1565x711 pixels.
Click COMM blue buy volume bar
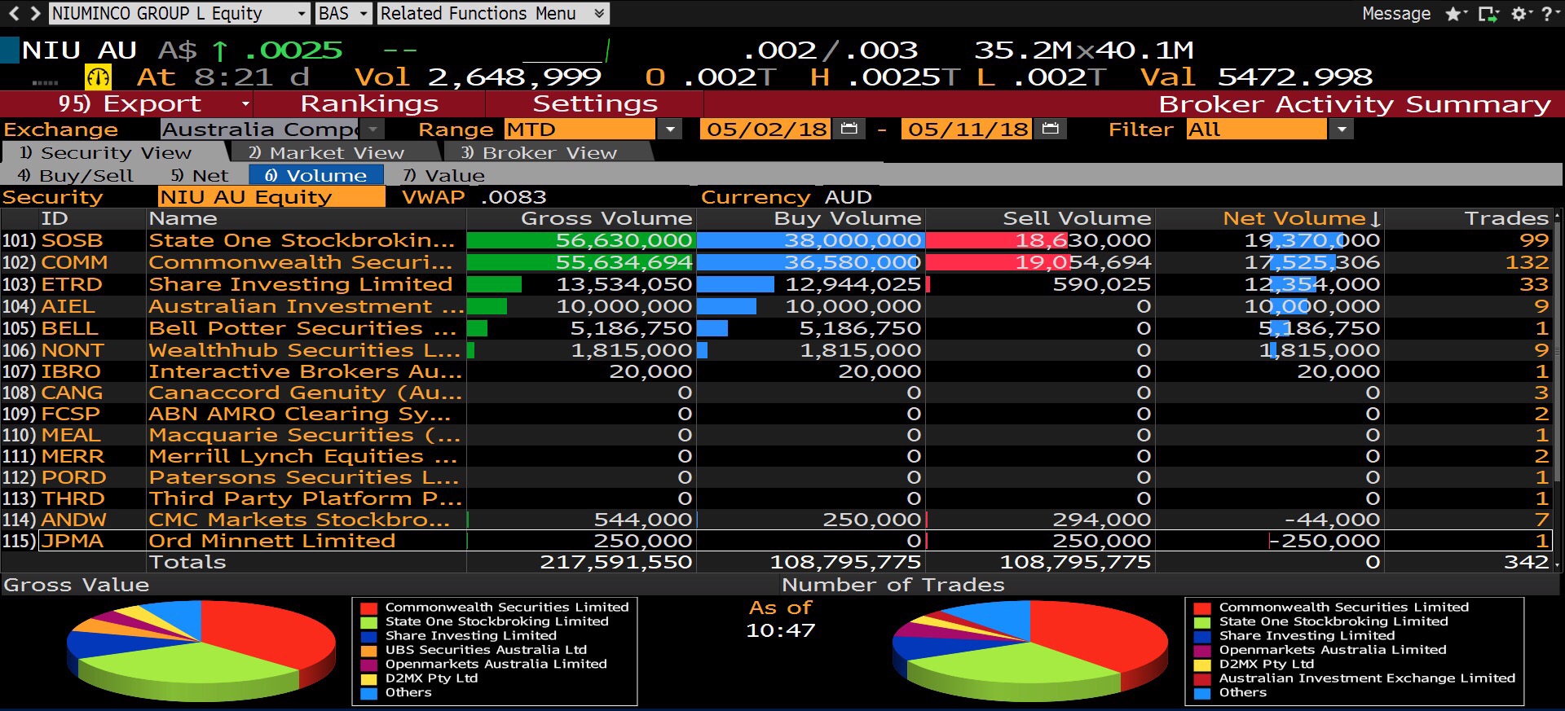coord(809,262)
